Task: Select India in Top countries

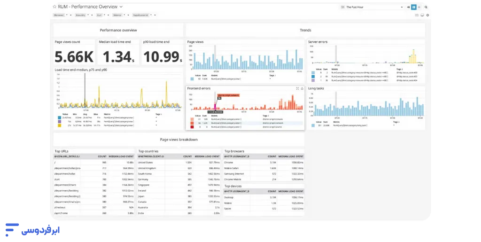Action: 179,213
